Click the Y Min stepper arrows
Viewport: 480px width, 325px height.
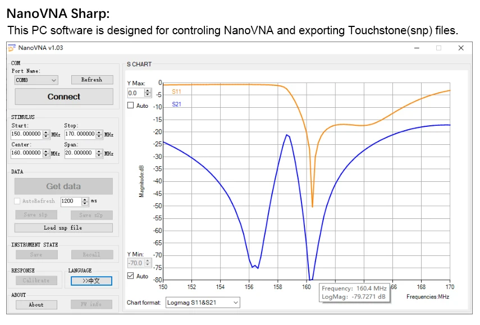tap(148, 263)
